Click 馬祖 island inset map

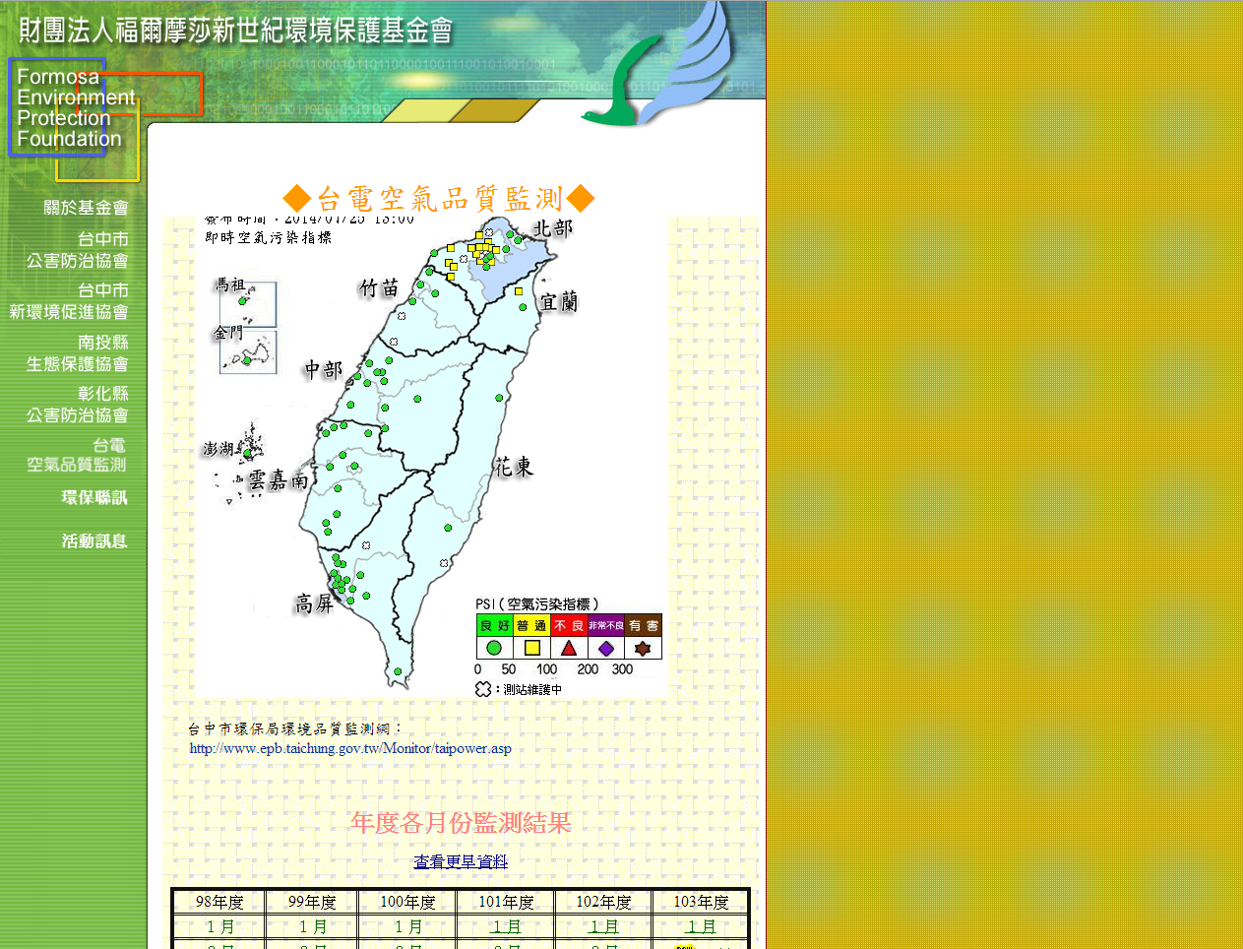point(247,304)
